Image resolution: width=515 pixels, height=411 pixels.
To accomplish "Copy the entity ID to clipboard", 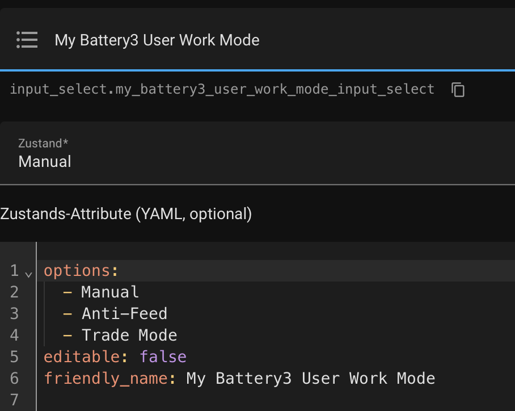I will coord(458,90).
